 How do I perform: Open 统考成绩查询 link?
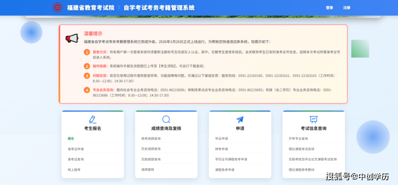coord(151,139)
